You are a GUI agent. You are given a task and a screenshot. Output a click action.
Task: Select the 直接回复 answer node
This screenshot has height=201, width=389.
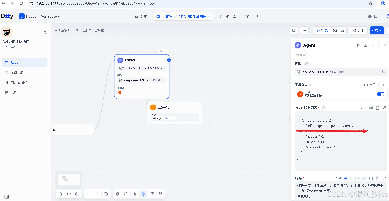click(x=174, y=113)
